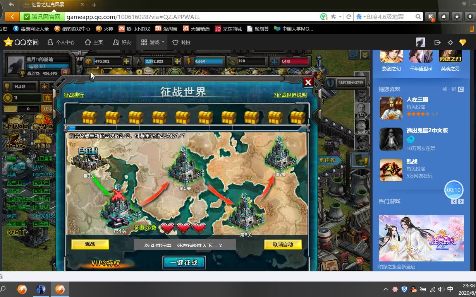
Task: Click 战车工厂 可生产 task row
Action: 29,183
